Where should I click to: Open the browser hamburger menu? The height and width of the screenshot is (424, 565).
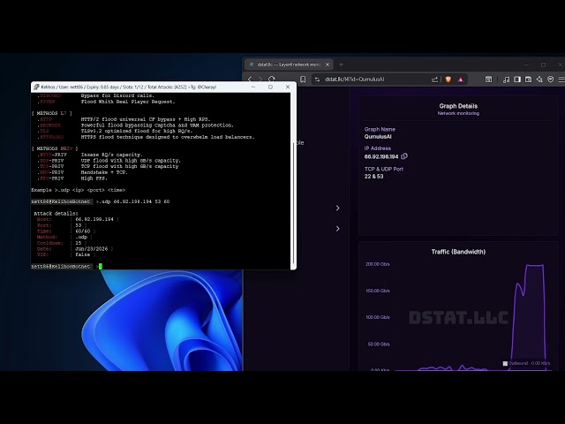(561, 79)
